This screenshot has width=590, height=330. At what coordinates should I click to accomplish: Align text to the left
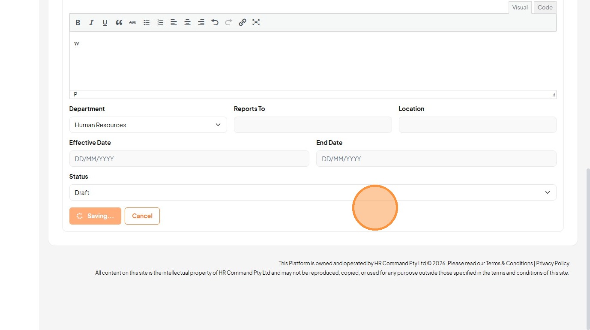pyautogui.click(x=174, y=23)
